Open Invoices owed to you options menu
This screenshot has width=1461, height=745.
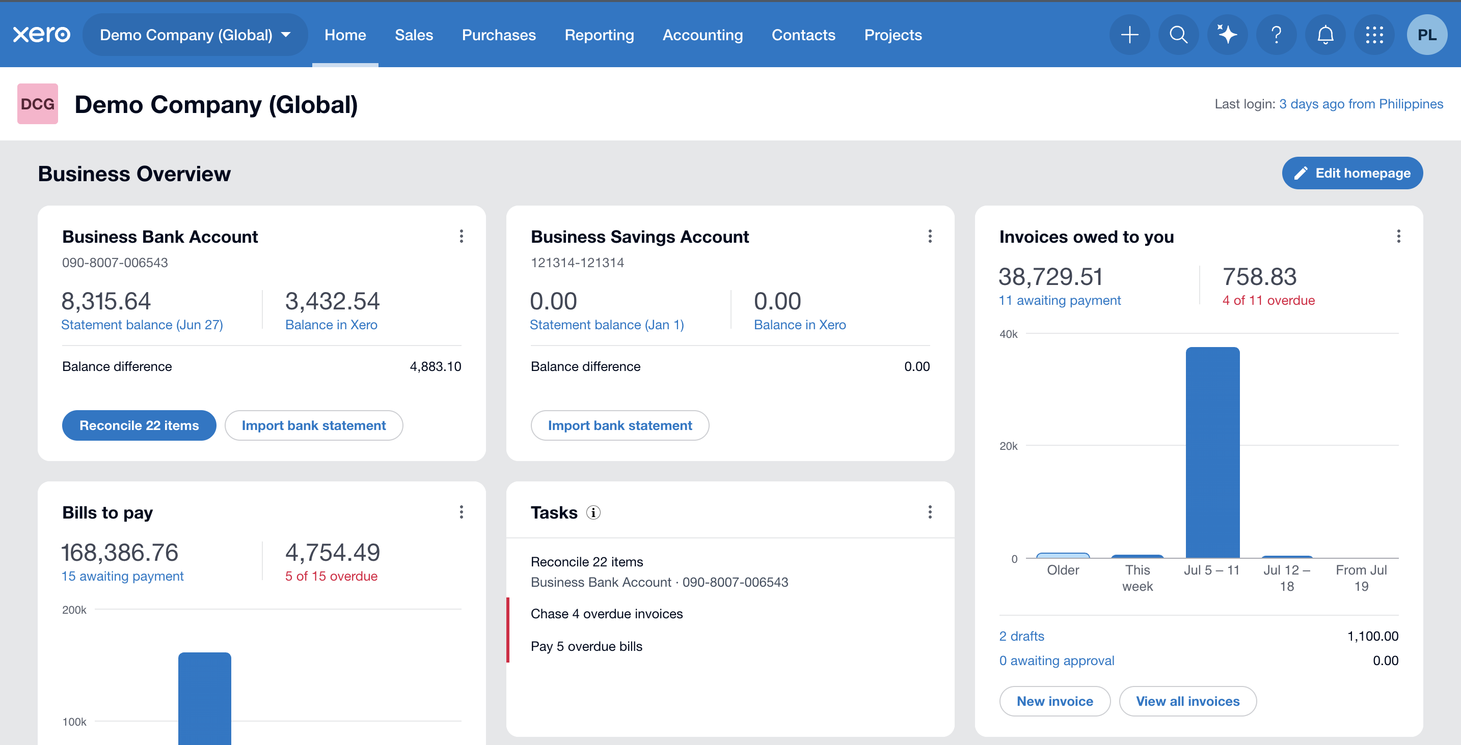click(x=1398, y=236)
